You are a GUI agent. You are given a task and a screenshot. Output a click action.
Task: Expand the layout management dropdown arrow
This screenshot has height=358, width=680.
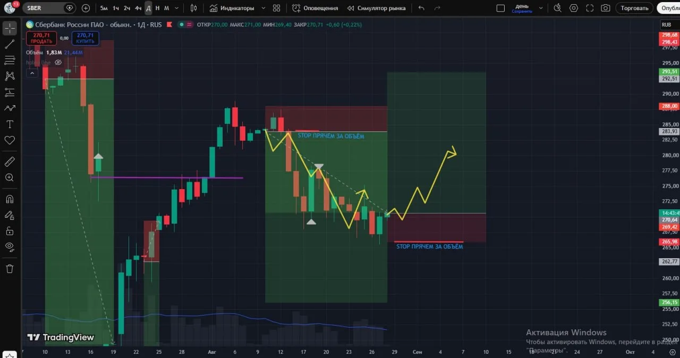[541, 8]
